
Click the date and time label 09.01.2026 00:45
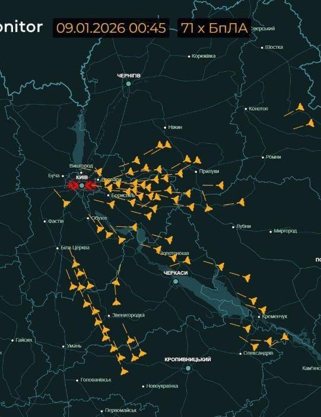tap(111, 28)
